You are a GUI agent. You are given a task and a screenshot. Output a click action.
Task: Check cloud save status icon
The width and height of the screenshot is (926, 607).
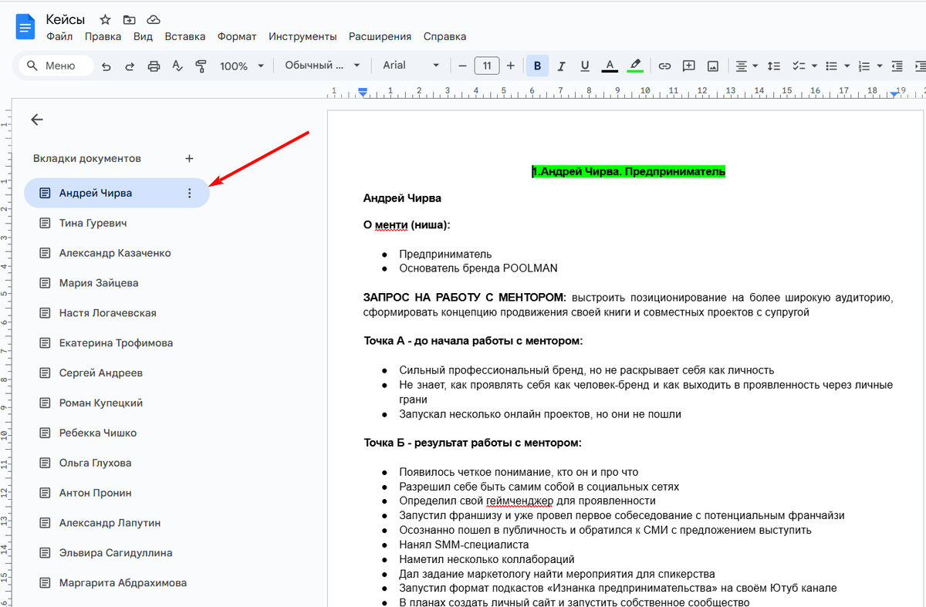(154, 19)
